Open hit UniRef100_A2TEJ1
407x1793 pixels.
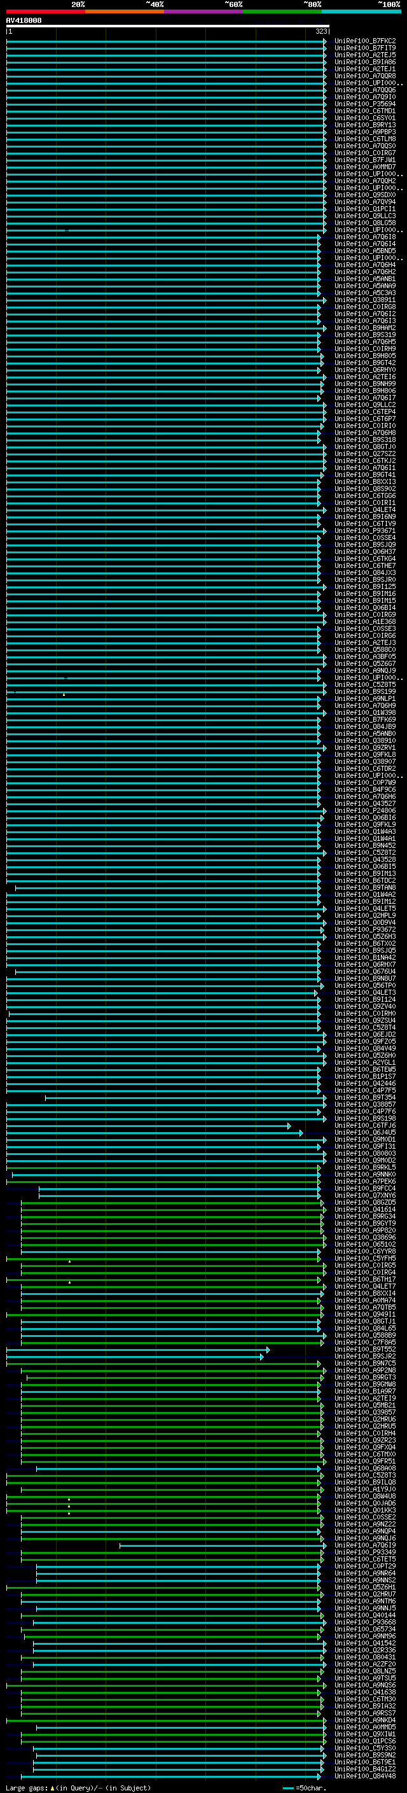[x=365, y=69]
